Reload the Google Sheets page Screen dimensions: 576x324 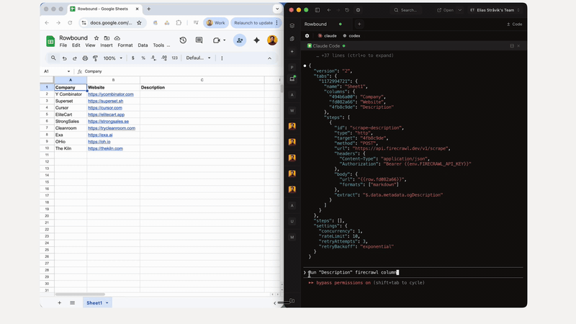tap(70, 23)
